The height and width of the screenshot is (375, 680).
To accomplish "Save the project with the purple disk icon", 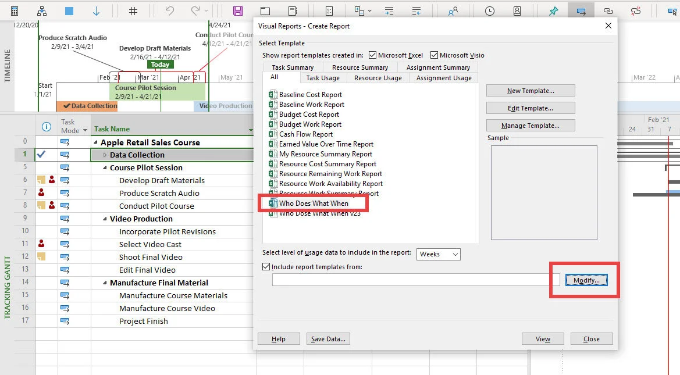I will 238,11.
